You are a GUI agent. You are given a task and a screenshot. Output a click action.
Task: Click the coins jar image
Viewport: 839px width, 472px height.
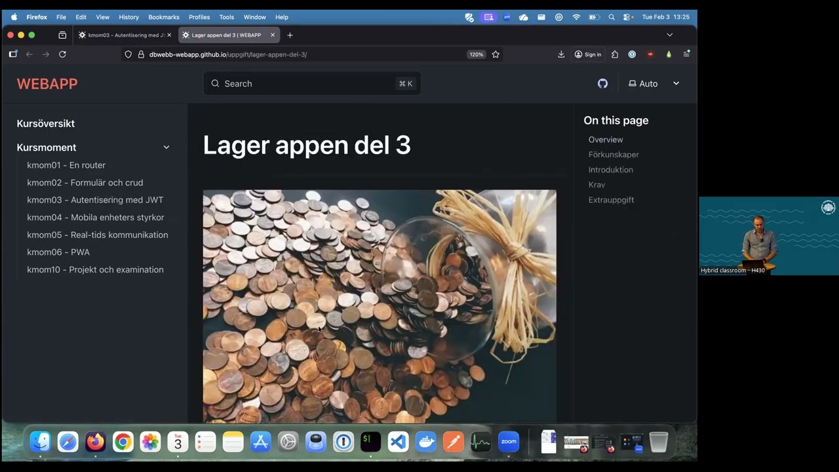[x=380, y=306]
